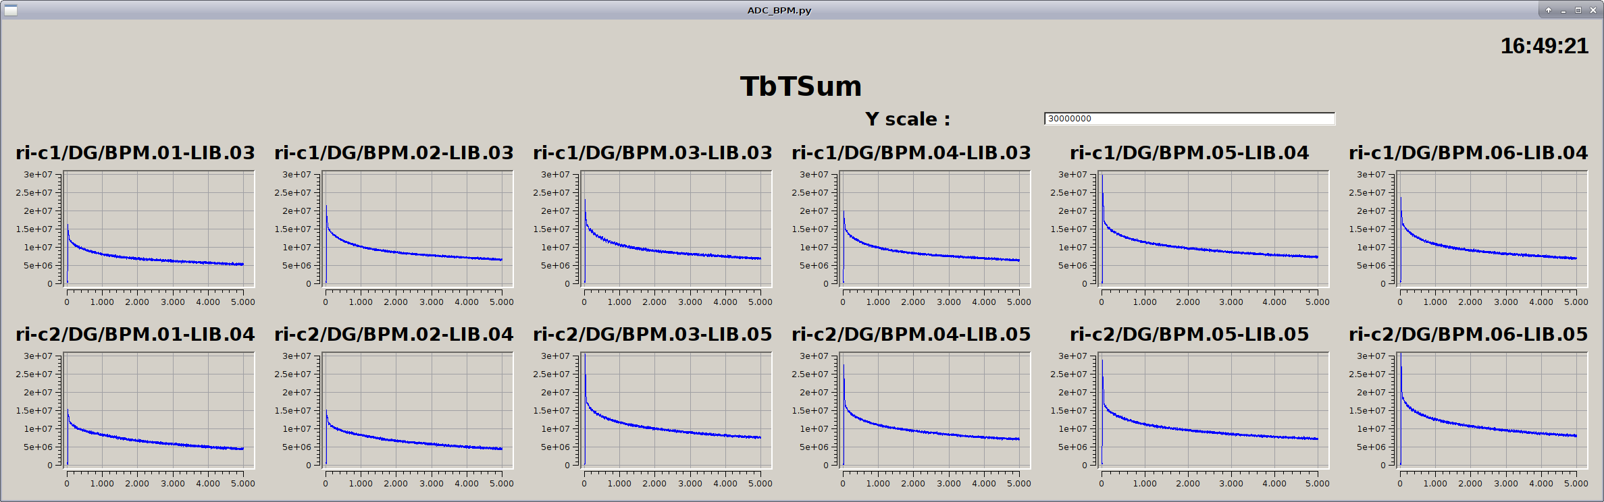Screen dimensions: 1604x502
Task: Click the 16:49:21 clock display
Action: (x=1544, y=46)
